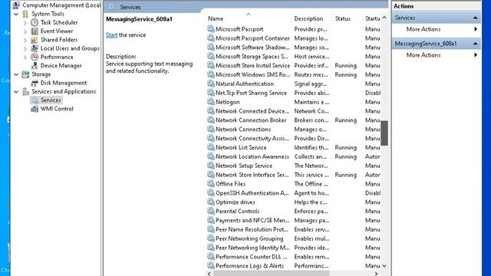Select the Payments and NFC/SE Manager row
Screen dimensions: 491x276
[x=294, y=220]
